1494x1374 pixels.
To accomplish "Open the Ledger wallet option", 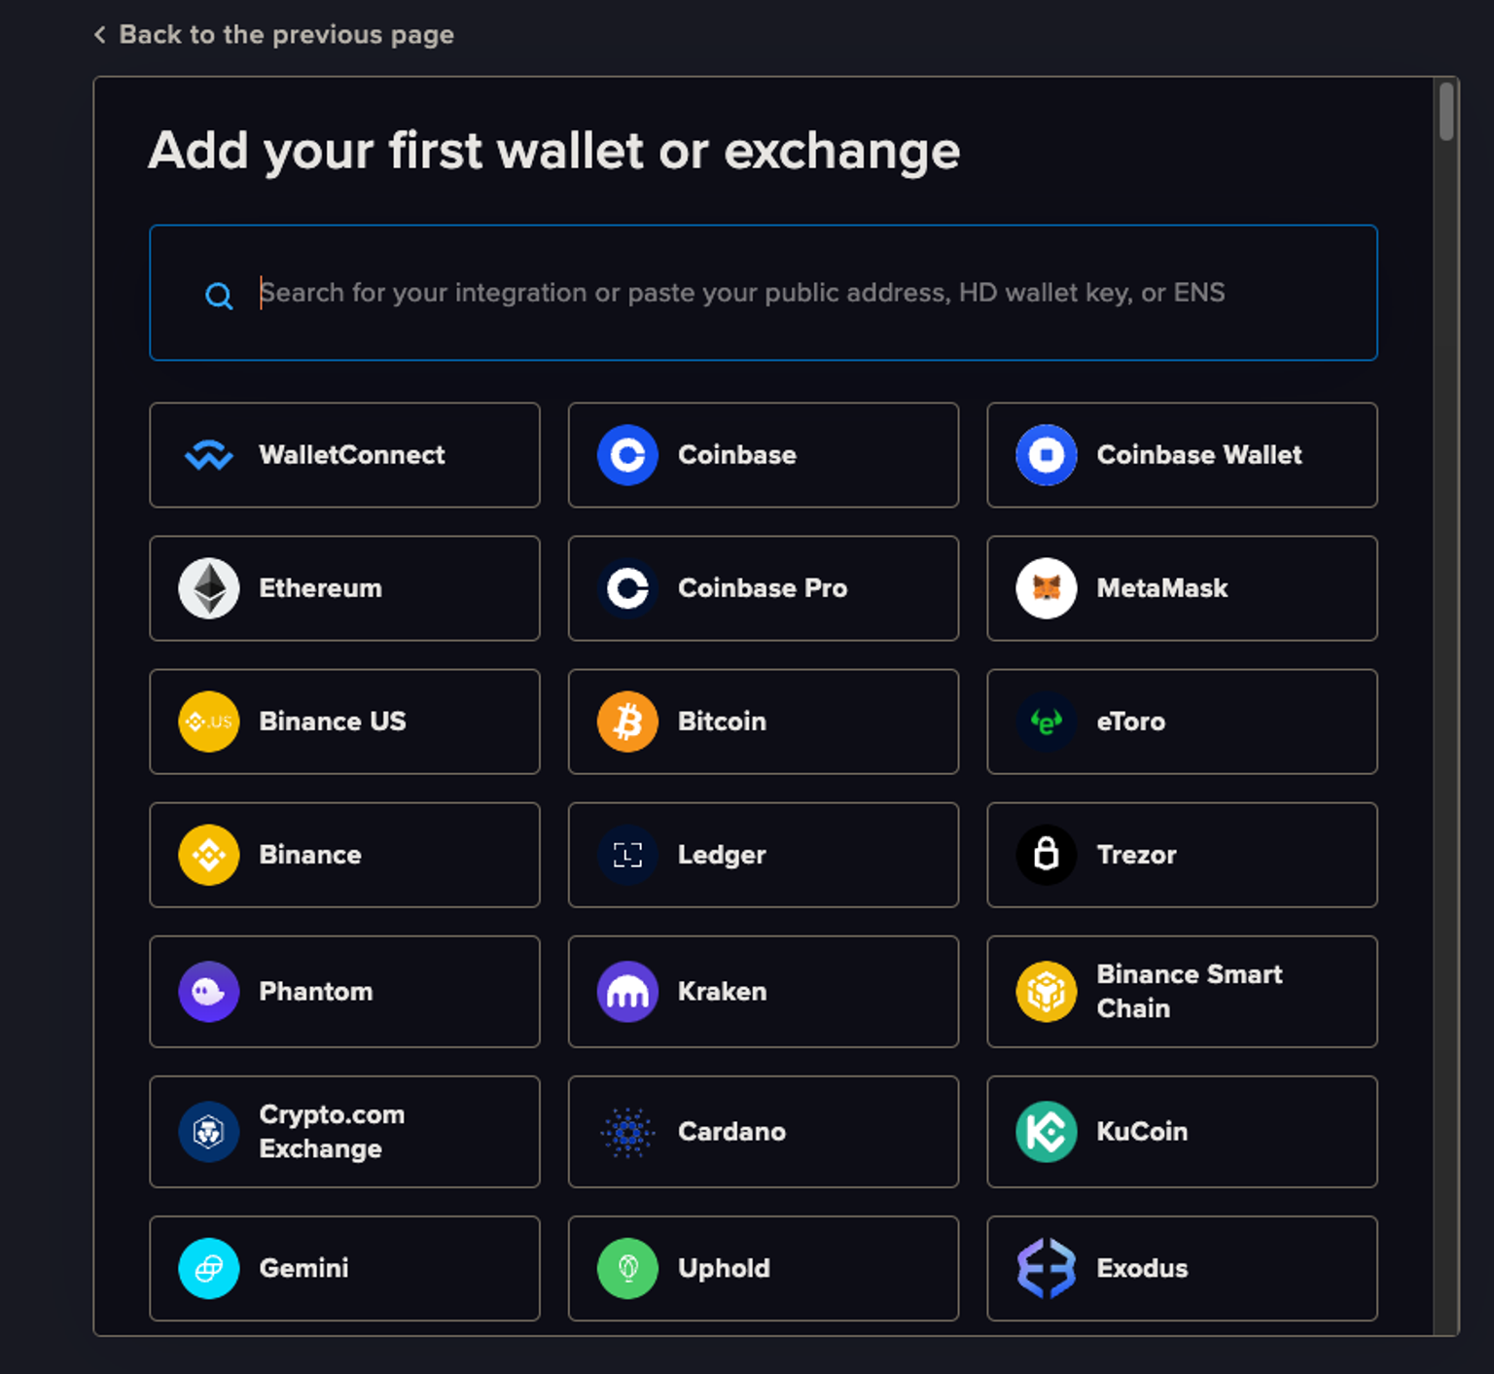I will [x=763, y=855].
